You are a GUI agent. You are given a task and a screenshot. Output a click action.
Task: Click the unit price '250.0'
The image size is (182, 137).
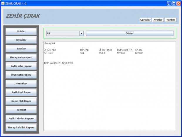102,53
